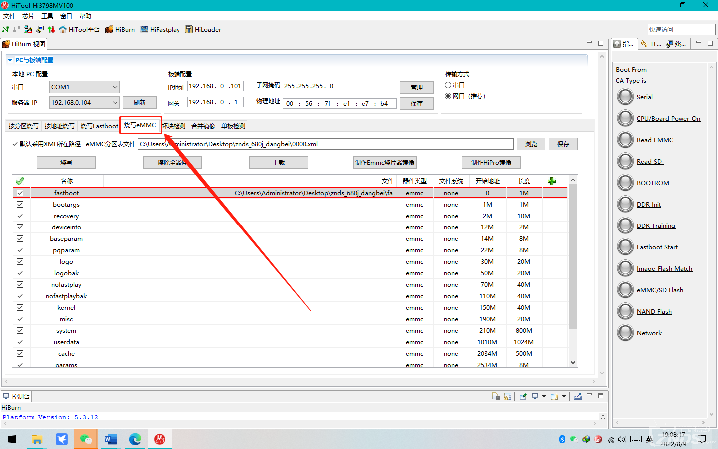Click the 烧写 burn button
Screen dimensions: 718x449
click(x=66, y=162)
